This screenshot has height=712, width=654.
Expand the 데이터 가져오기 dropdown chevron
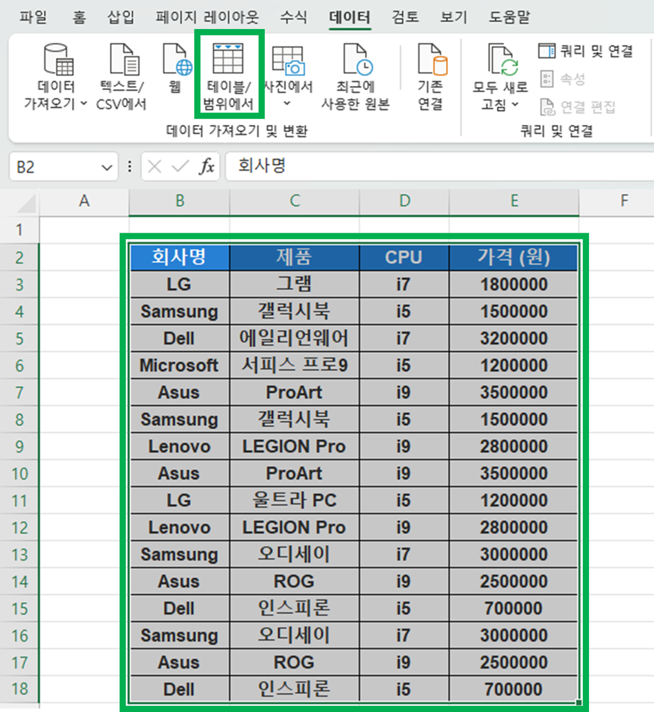(84, 104)
